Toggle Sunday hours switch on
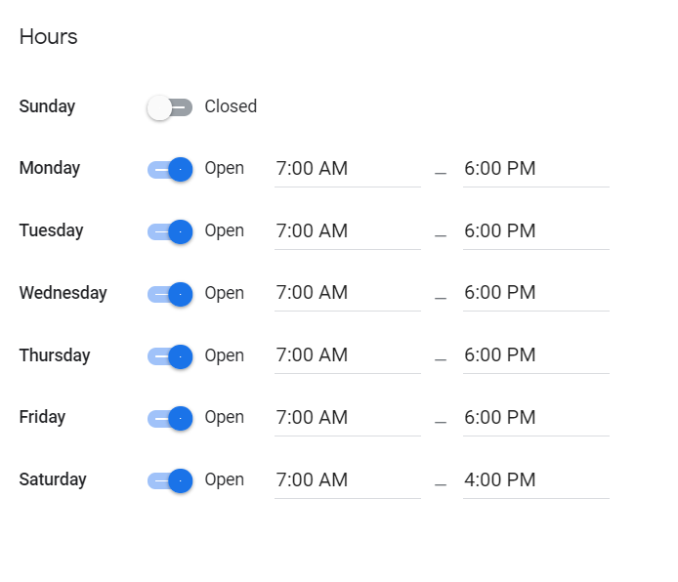 170,107
